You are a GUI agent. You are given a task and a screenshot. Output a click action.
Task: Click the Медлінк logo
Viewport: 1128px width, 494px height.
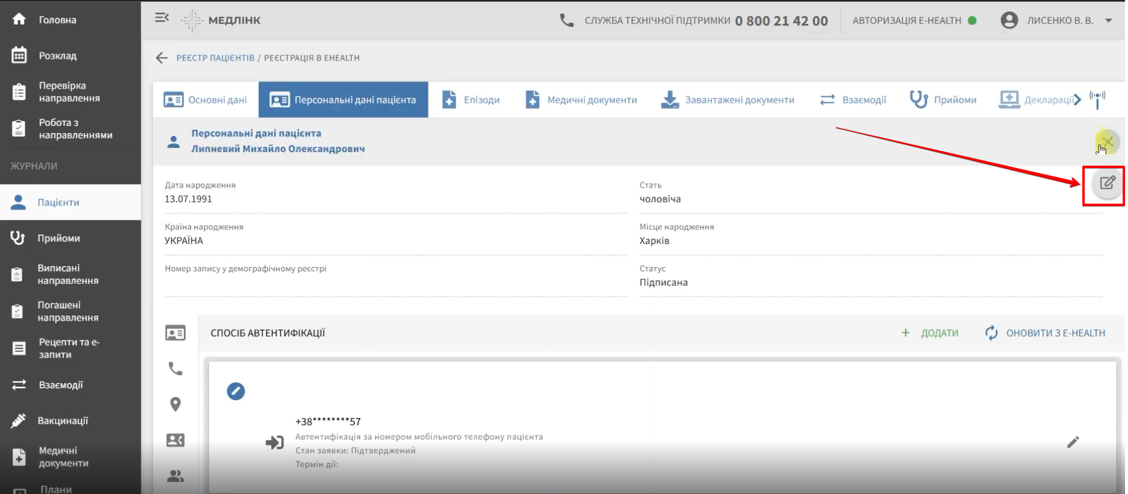[x=221, y=20]
